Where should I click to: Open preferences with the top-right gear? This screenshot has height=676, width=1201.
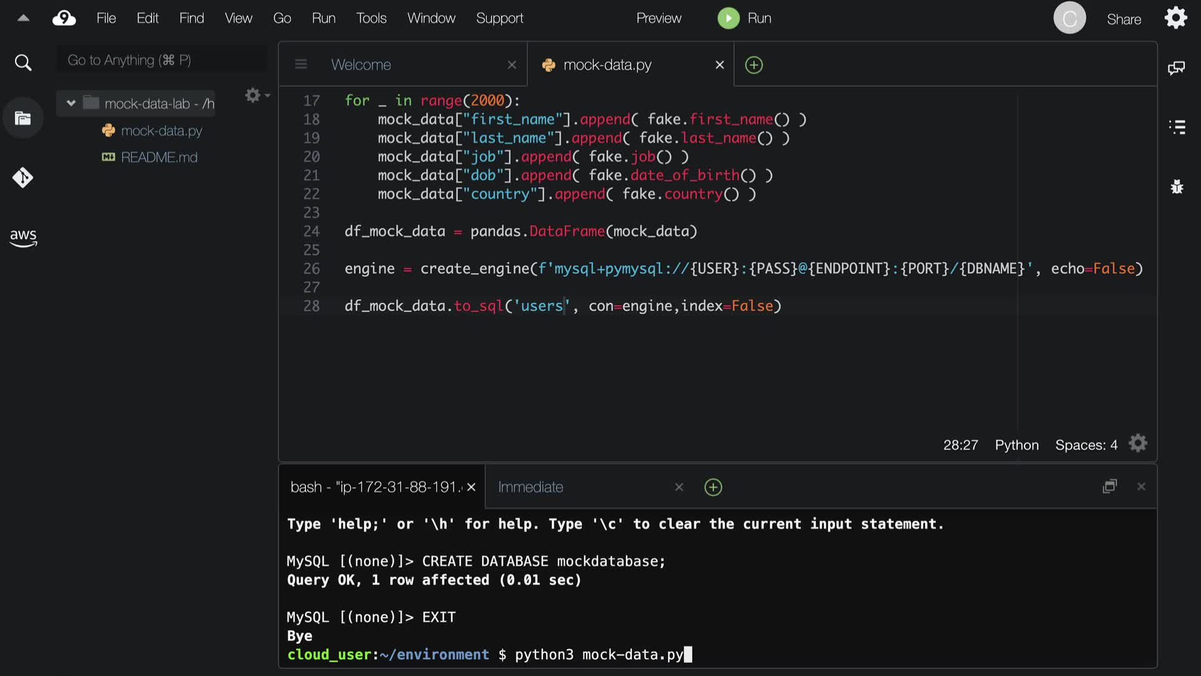(1175, 18)
